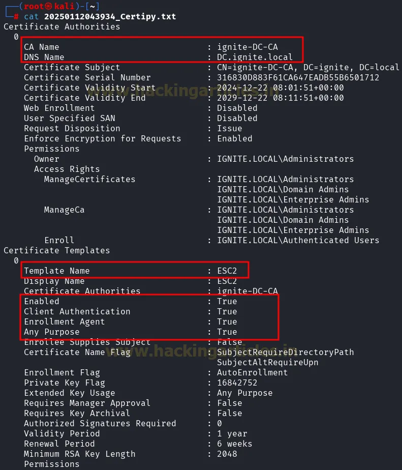Select the Private Key Flag value 16842752
The height and width of the screenshot is (470, 402).
[x=237, y=383]
